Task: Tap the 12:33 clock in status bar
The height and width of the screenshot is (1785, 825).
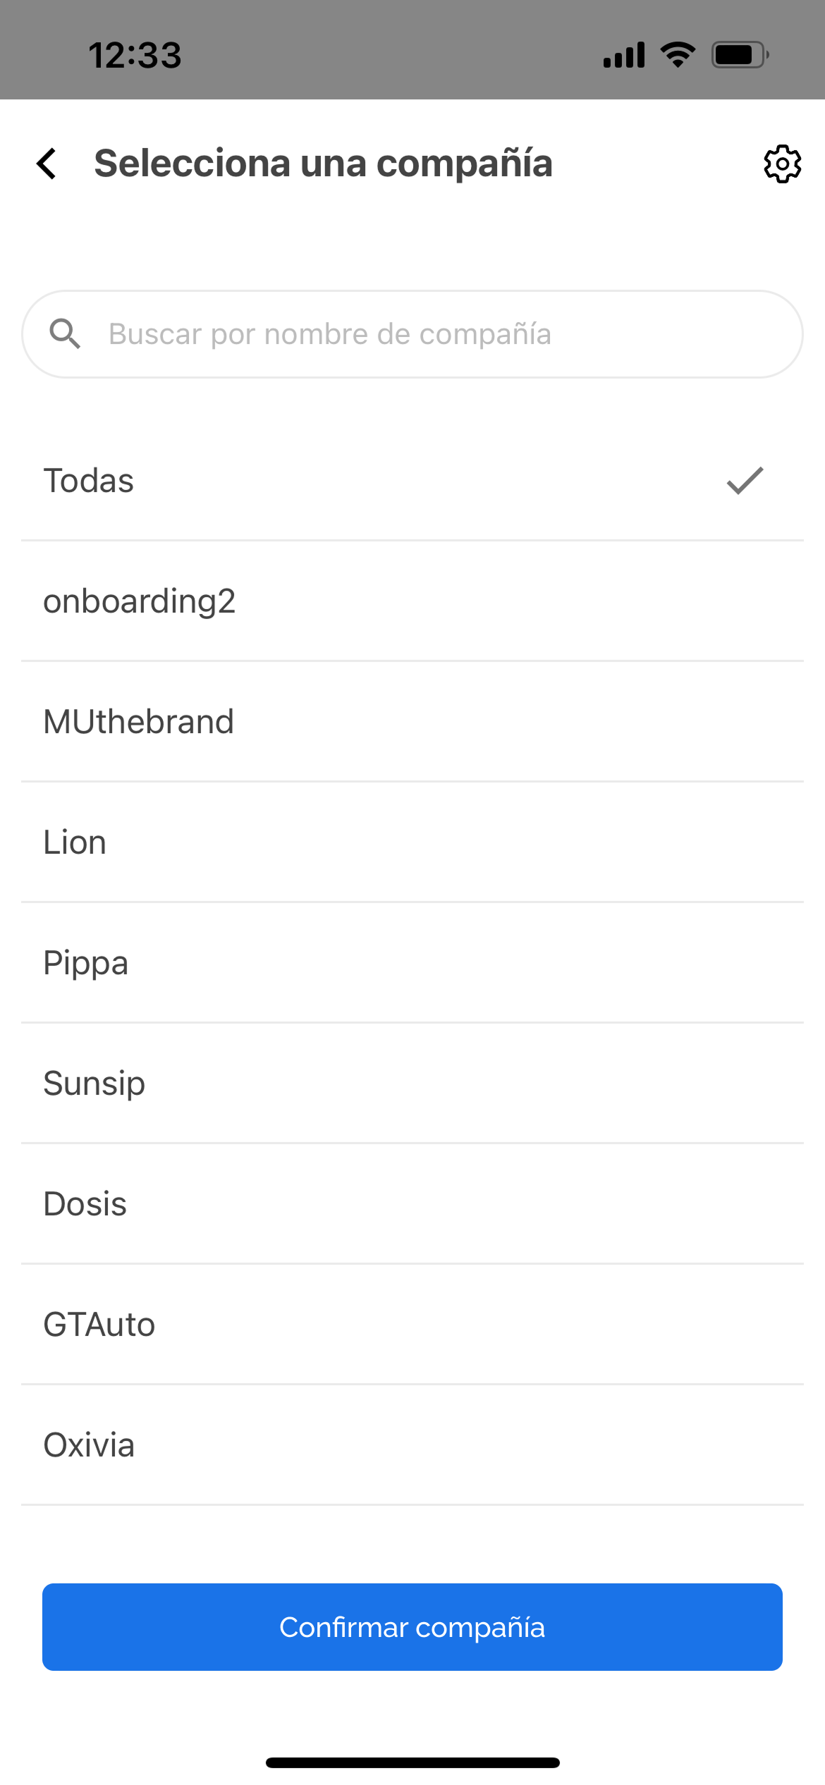Action: coord(135,55)
